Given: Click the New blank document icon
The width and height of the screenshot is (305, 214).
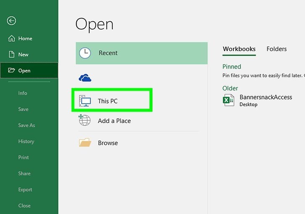Looking at the screenshot, I should pyautogui.click(x=12, y=54).
